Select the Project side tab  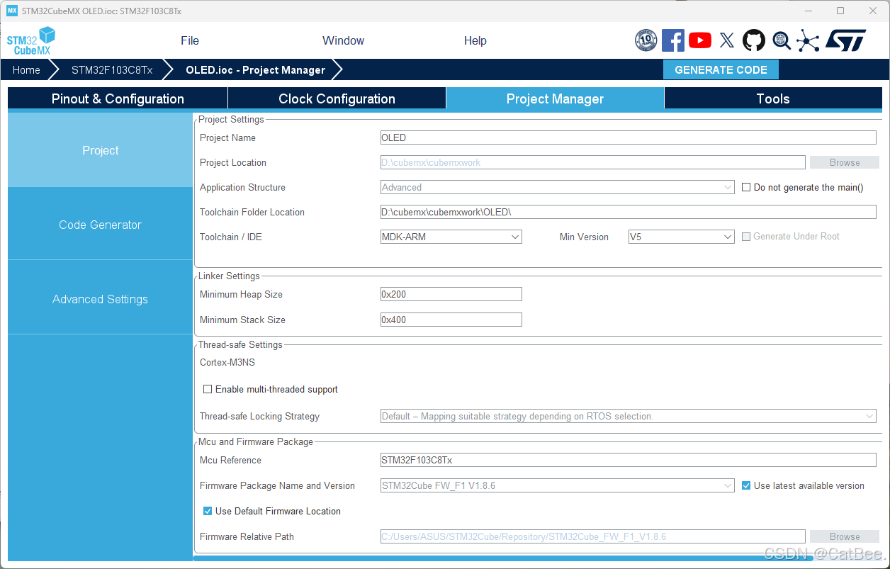click(100, 150)
